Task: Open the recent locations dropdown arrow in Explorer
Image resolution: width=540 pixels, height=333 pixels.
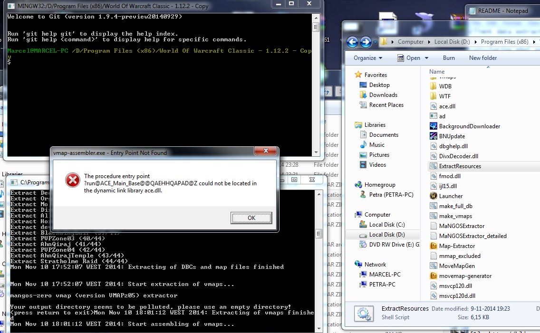Action: (x=375, y=42)
